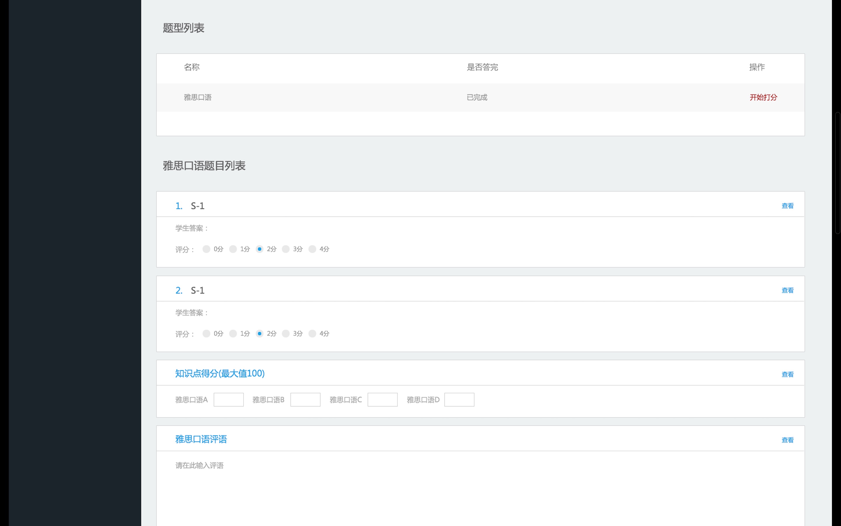
Task: Click 查看 link for question 1
Action: [787, 206]
